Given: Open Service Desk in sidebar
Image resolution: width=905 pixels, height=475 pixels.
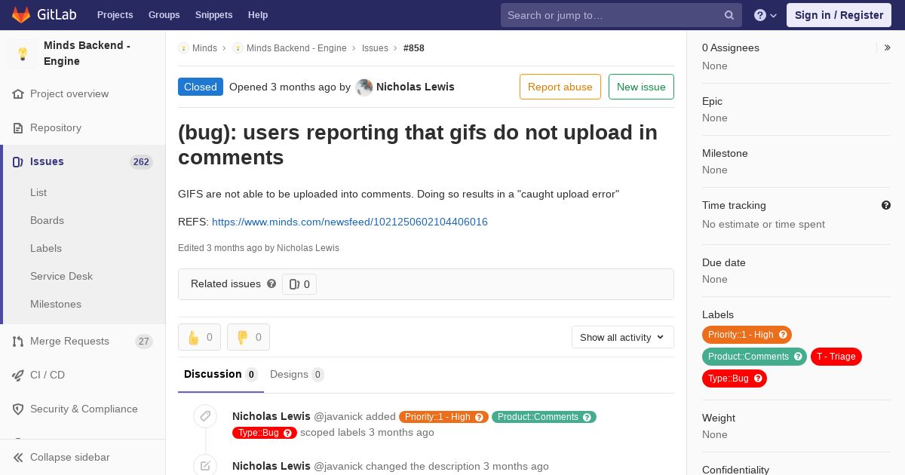Looking at the screenshot, I should tap(61, 276).
